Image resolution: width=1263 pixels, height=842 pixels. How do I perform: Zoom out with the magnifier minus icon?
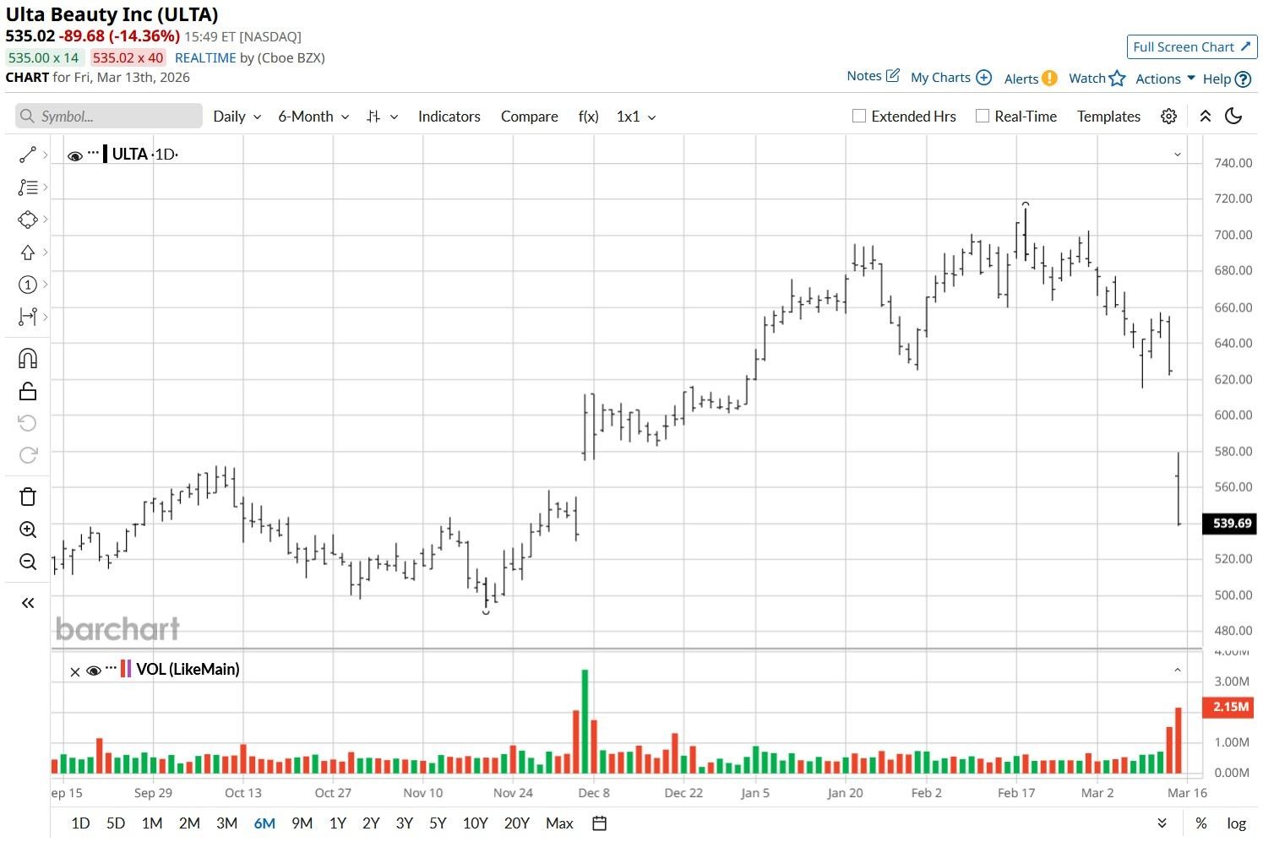[x=28, y=562]
